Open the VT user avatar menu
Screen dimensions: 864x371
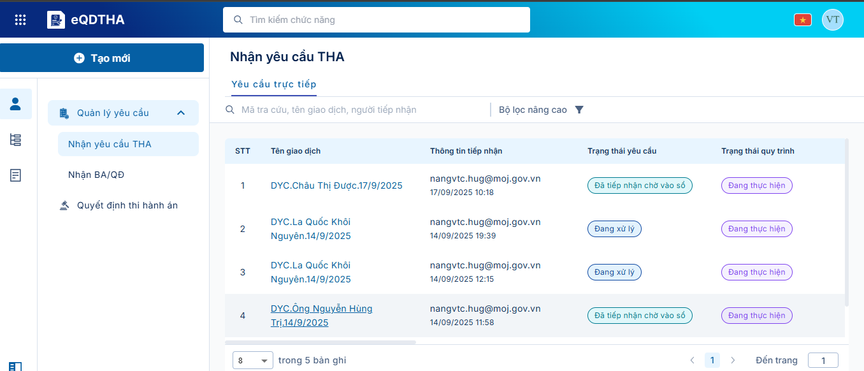[832, 20]
